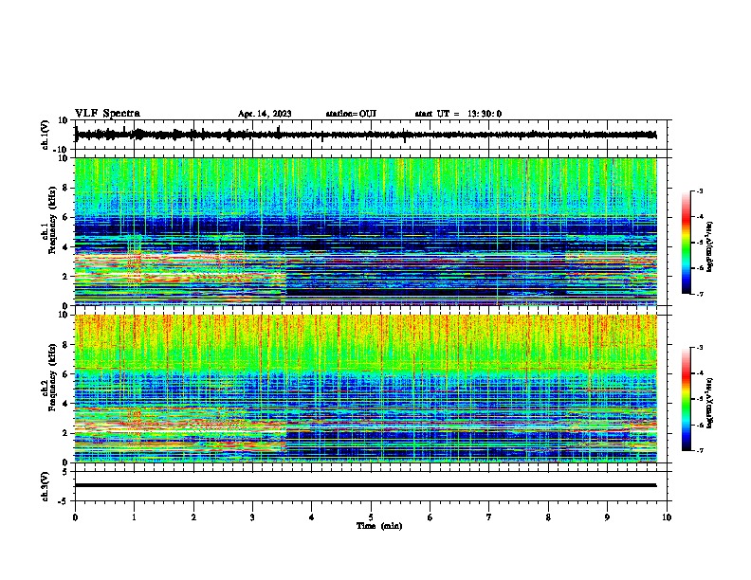The height and width of the screenshot is (580, 751).
Task: Click the ch.1 spectrogram panel
Action: pyautogui.click(x=366, y=231)
